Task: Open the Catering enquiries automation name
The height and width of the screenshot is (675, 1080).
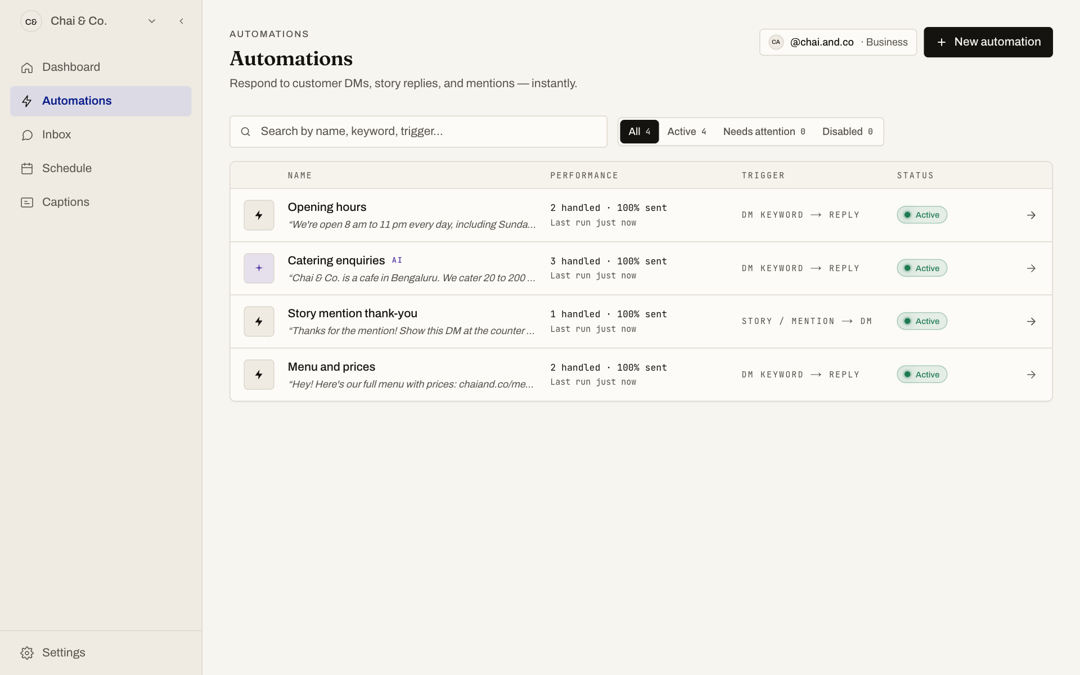Action: pyautogui.click(x=336, y=261)
